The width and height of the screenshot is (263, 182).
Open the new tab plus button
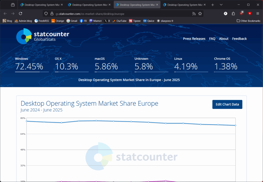213,5
